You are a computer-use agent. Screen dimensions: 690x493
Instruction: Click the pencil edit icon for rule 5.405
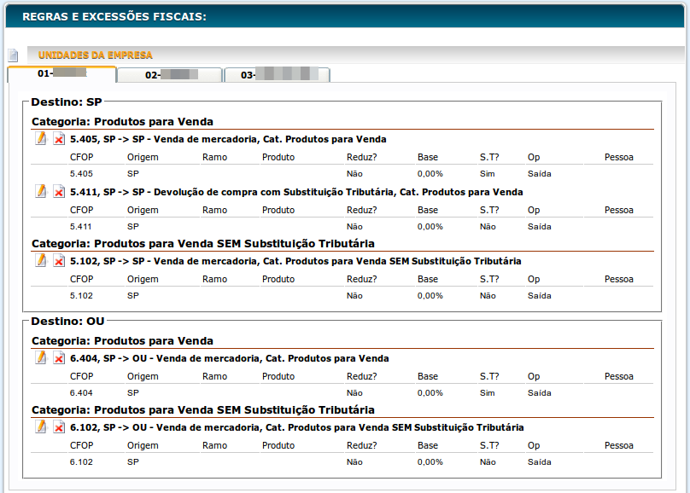(x=40, y=138)
